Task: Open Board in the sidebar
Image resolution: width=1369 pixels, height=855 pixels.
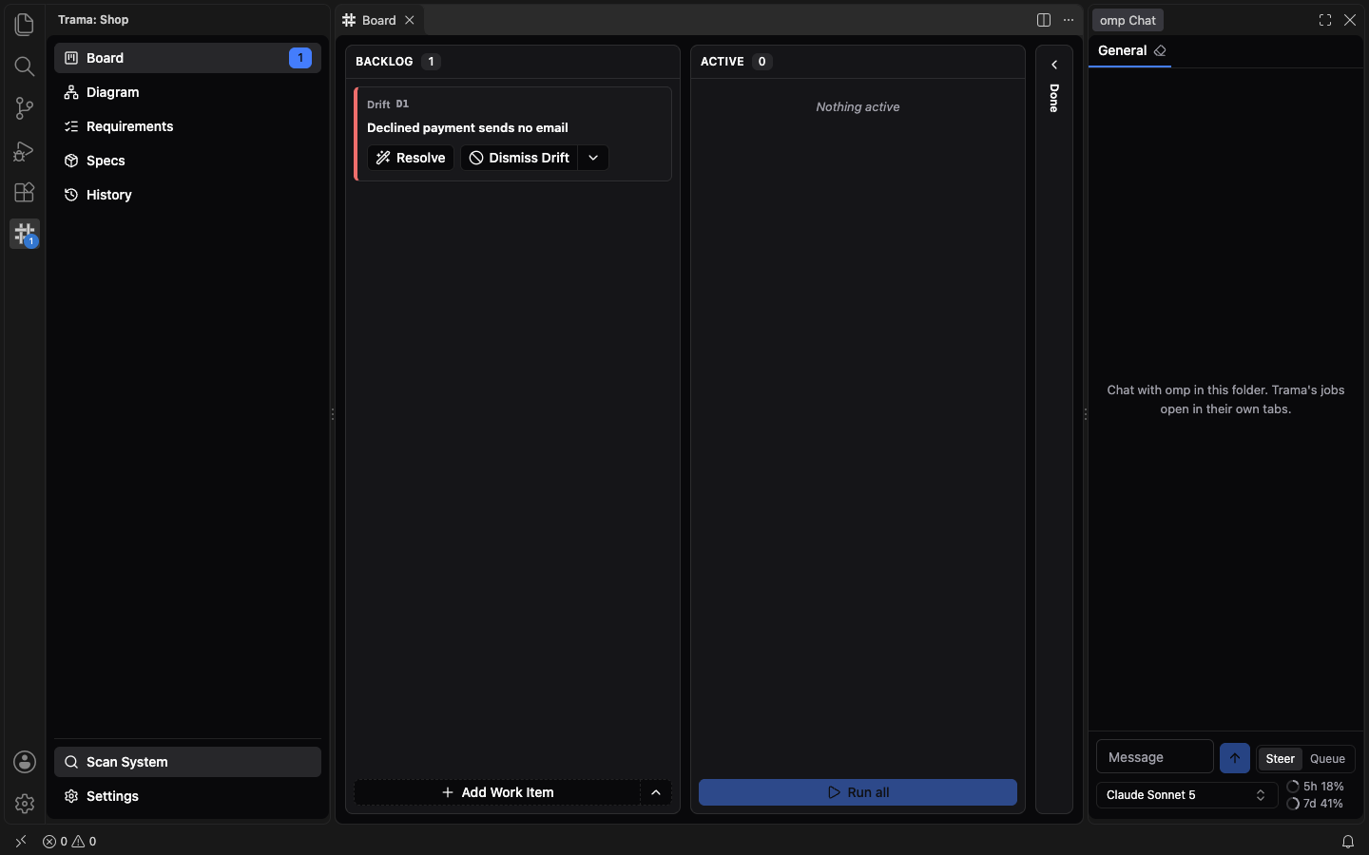Action: tap(187, 58)
